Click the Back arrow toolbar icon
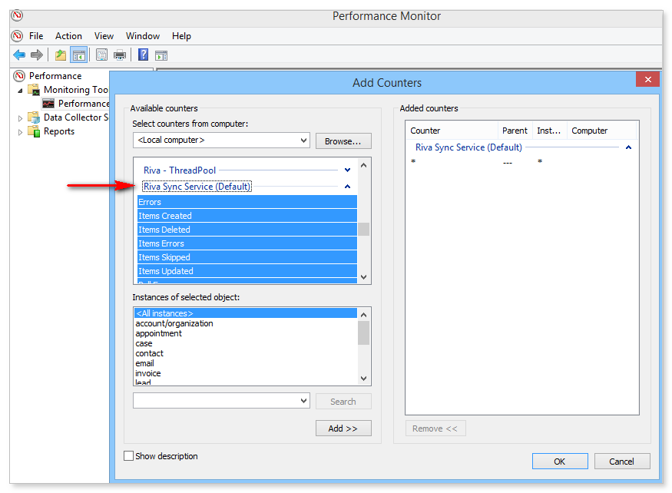The height and width of the screenshot is (493, 672). pyautogui.click(x=19, y=55)
